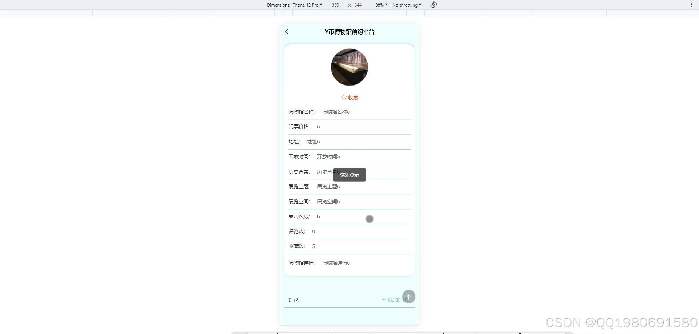Click the rotate device orientation icon
699x334 pixels.
(433, 5)
